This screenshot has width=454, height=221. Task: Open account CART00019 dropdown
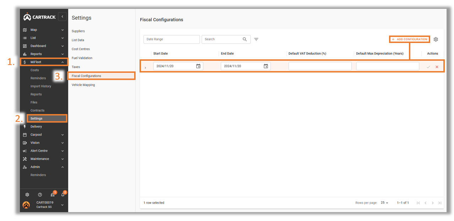62,205
